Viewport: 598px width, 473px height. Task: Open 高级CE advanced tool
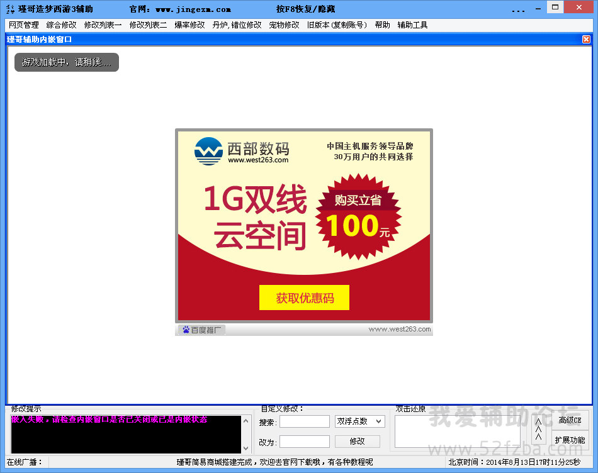tap(570, 420)
